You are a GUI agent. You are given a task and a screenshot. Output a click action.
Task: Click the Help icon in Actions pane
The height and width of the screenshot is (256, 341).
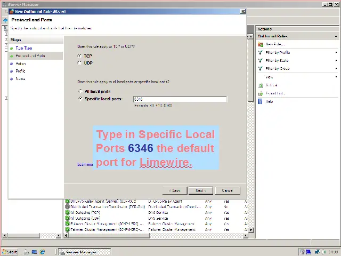260,101
